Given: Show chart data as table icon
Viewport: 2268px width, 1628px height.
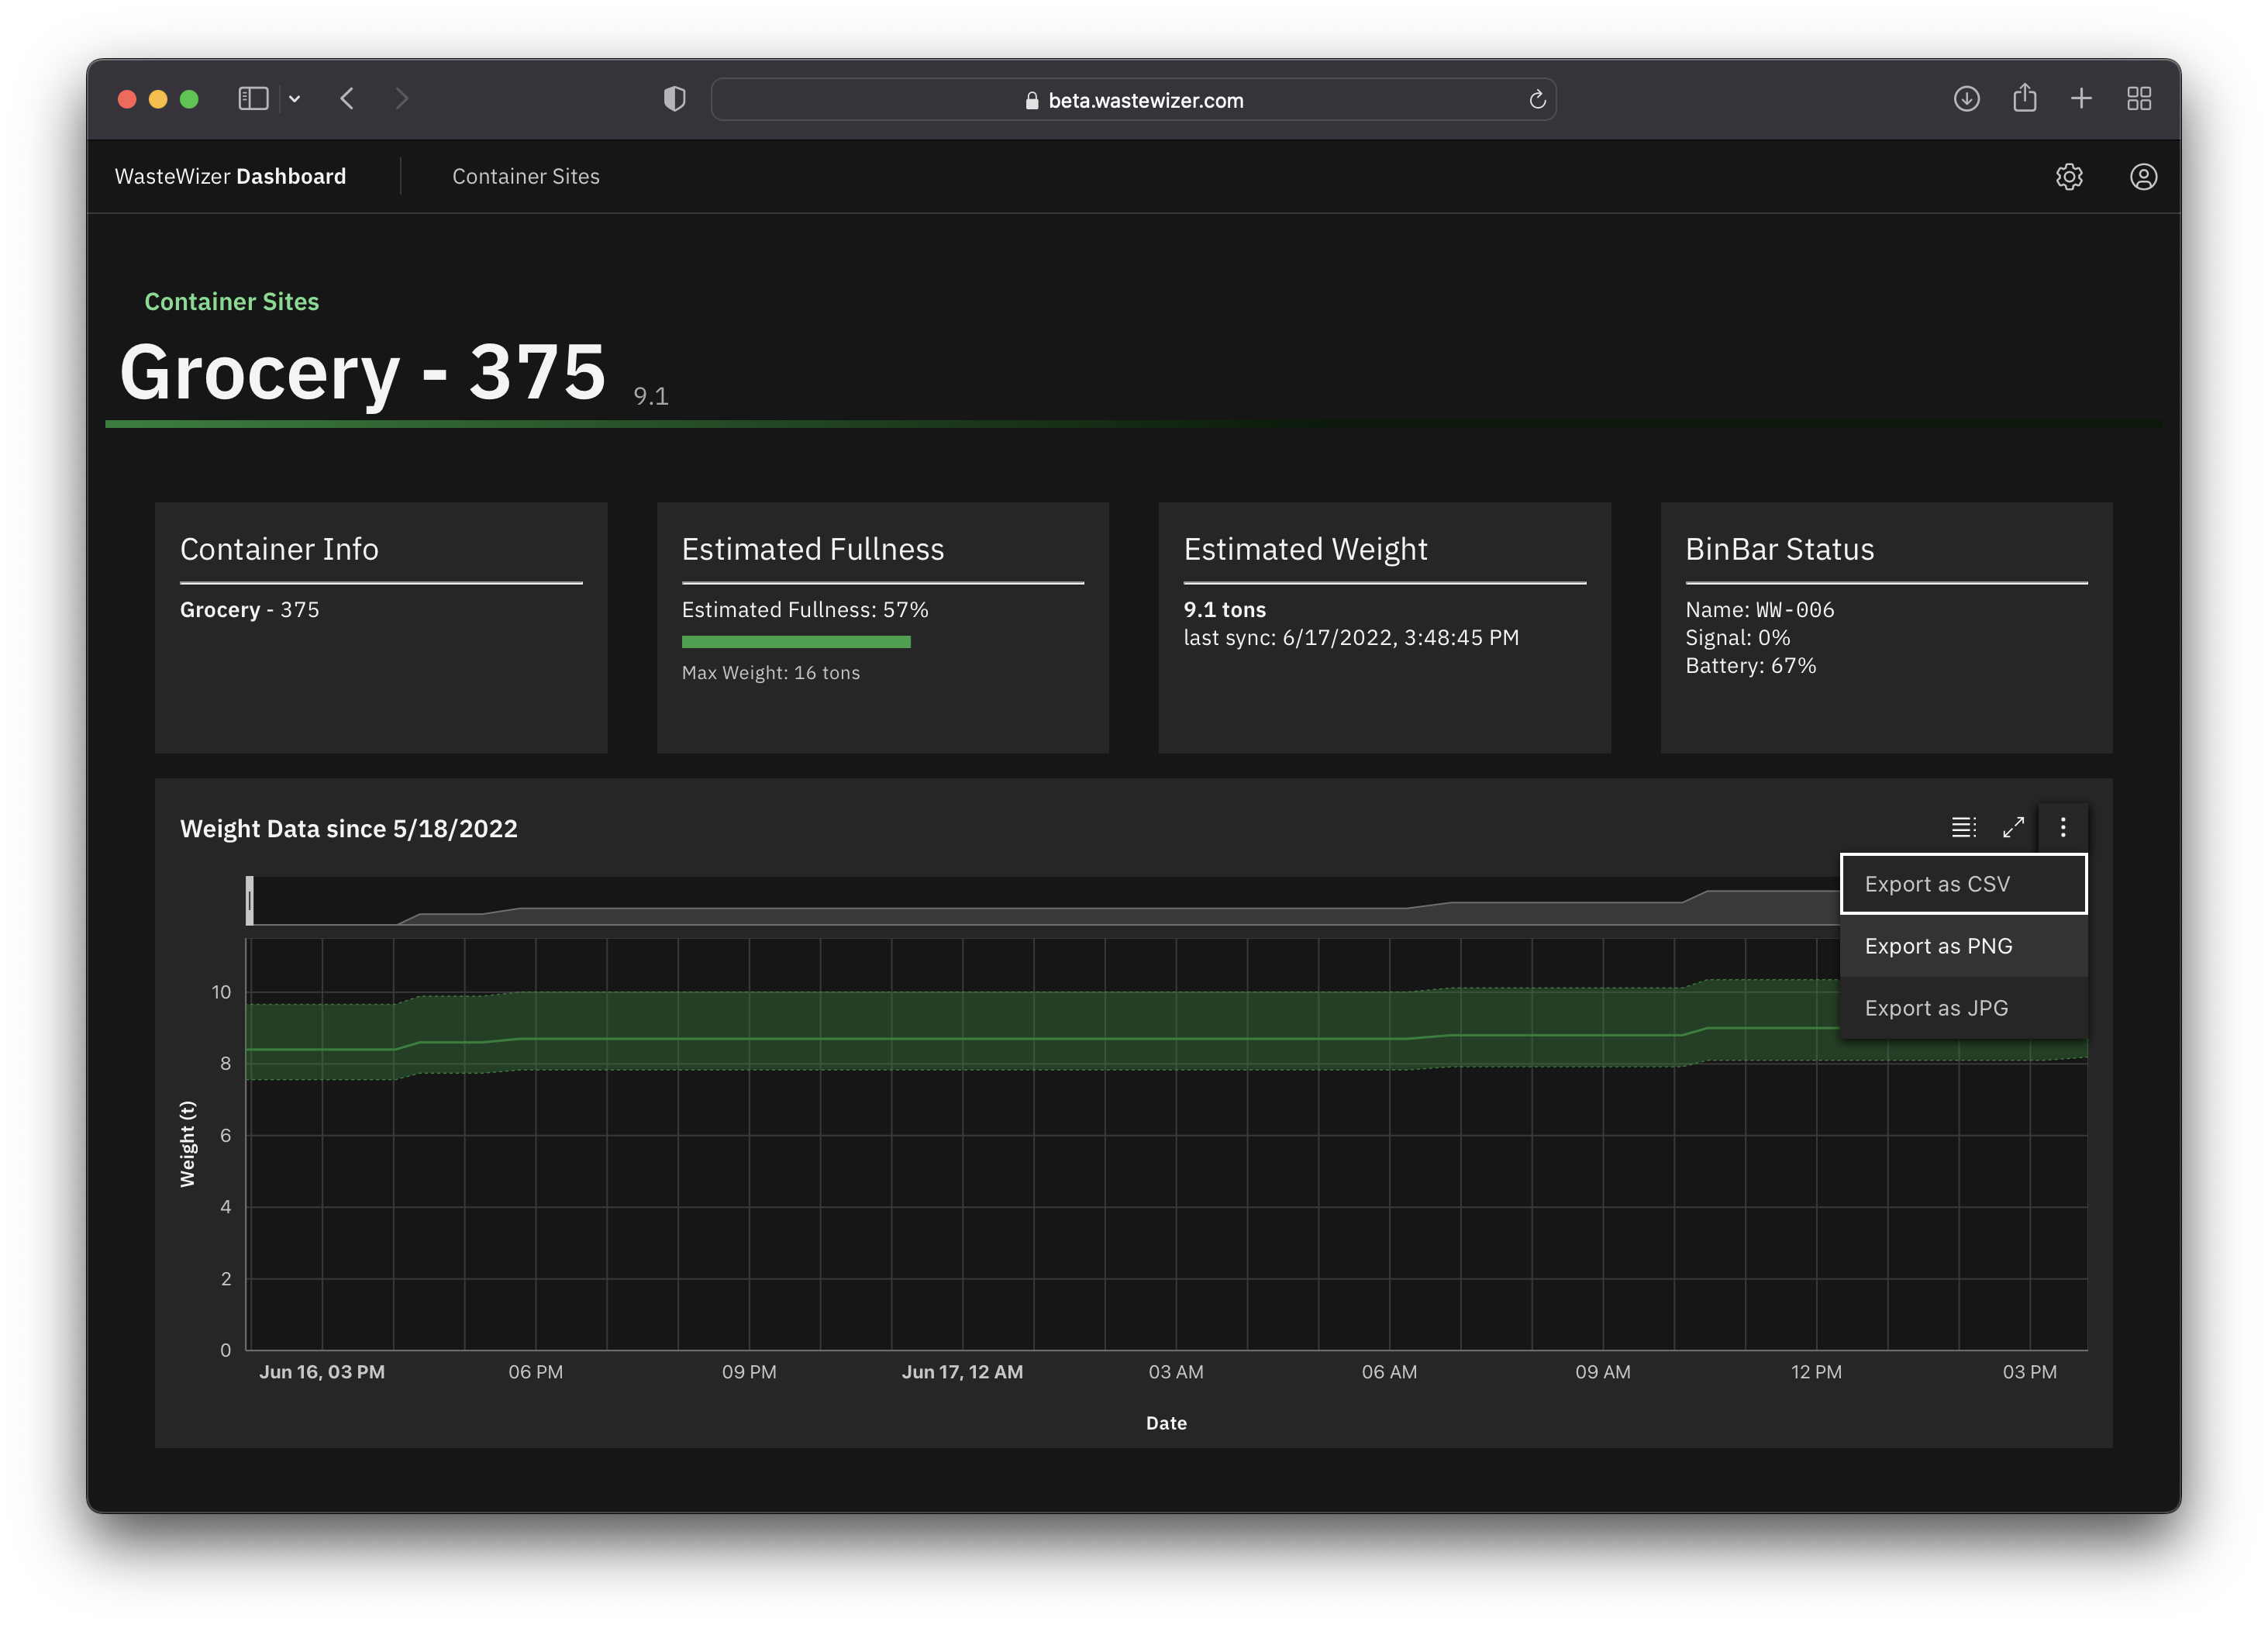Looking at the screenshot, I should pyautogui.click(x=1963, y=827).
